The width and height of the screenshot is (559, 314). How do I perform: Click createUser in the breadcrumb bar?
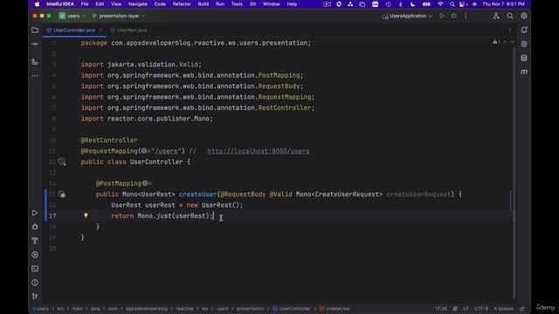tap(335, 309)
